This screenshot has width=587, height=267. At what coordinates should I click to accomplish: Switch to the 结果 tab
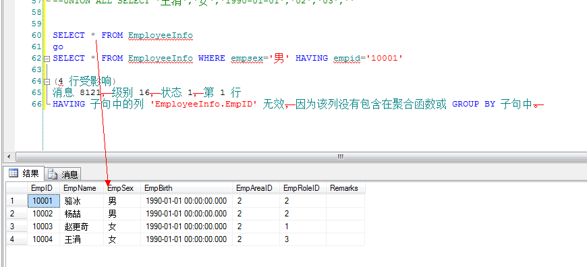pyautogui.click(x=25, y=173)
